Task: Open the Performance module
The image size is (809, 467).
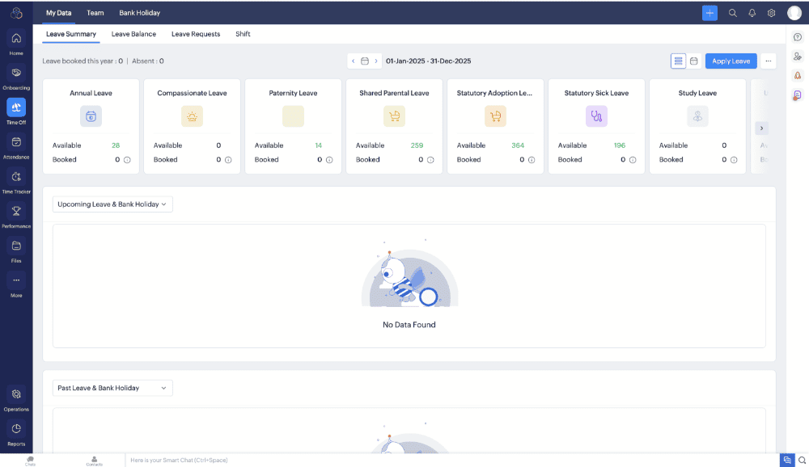Action: (16, 216)
